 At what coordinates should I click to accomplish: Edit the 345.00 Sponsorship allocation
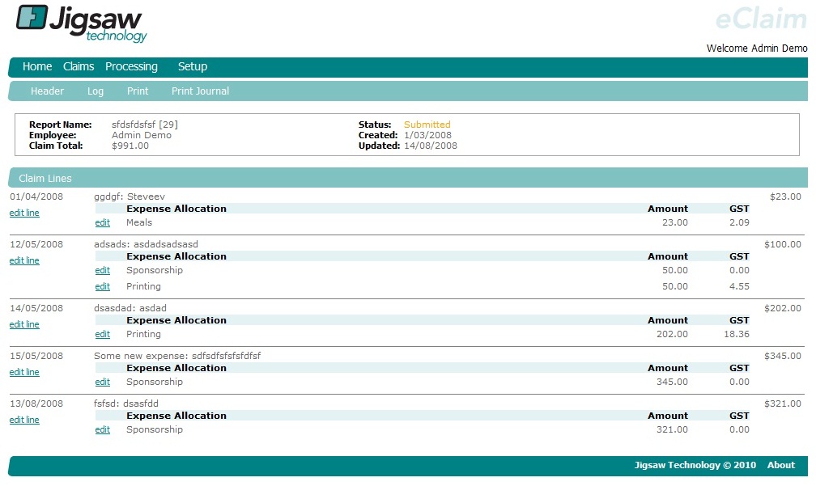point(102,382)
